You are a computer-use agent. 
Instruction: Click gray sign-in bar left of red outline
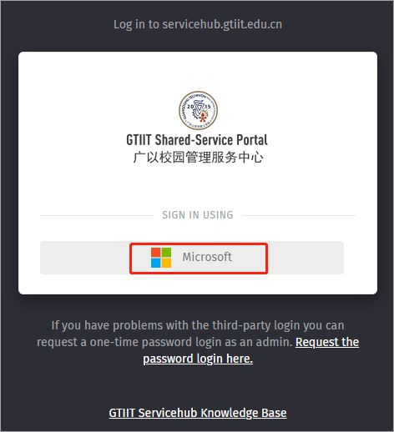[85, 258]
